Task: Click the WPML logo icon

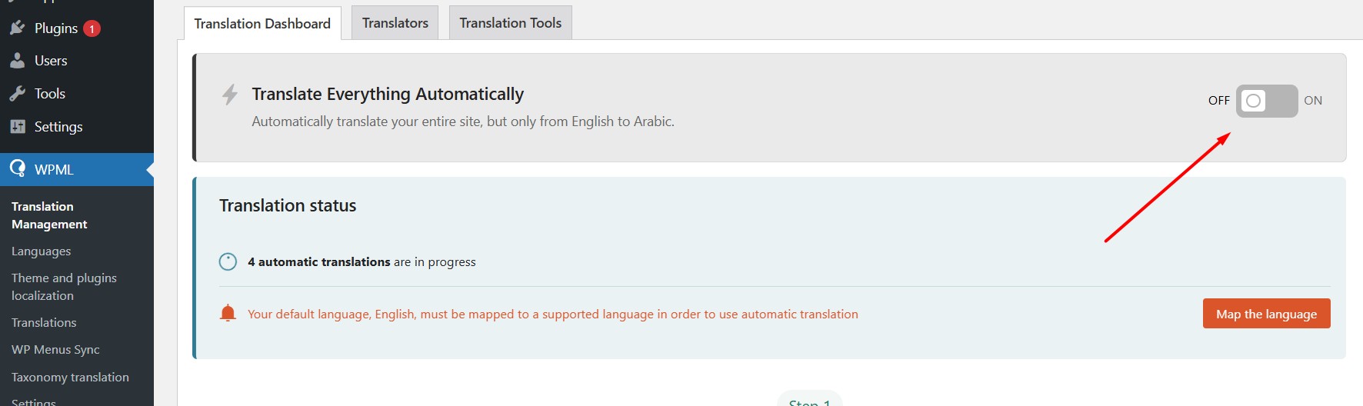Action: (17, 168)
